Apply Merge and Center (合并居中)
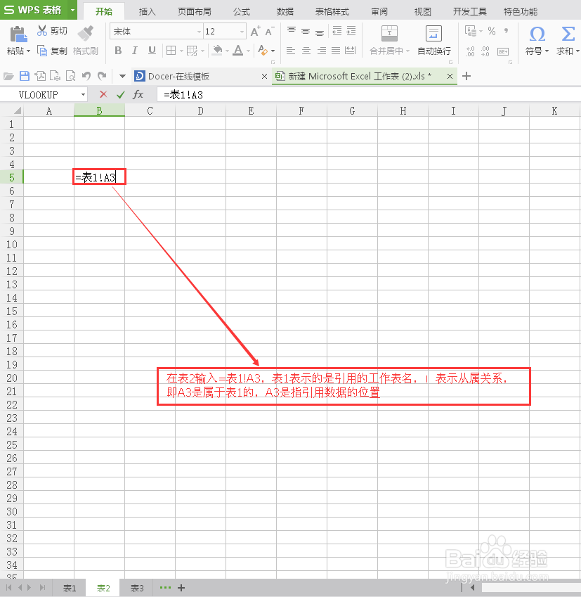The height and width of the screenshot is (597, 581). click(x=389, y=35)
